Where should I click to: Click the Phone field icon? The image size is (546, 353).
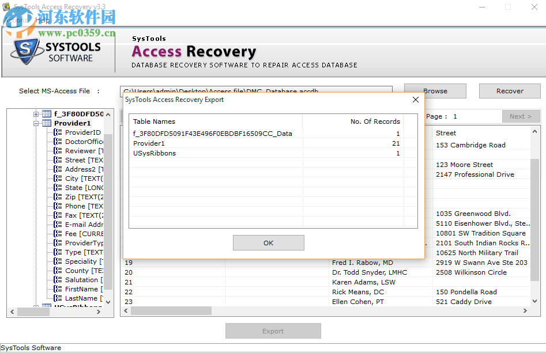click(x=57, y=206)
